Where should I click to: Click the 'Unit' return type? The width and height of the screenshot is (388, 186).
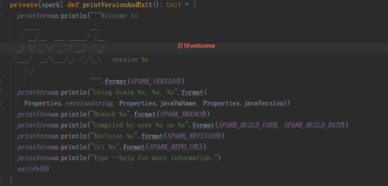coord(174,5)
